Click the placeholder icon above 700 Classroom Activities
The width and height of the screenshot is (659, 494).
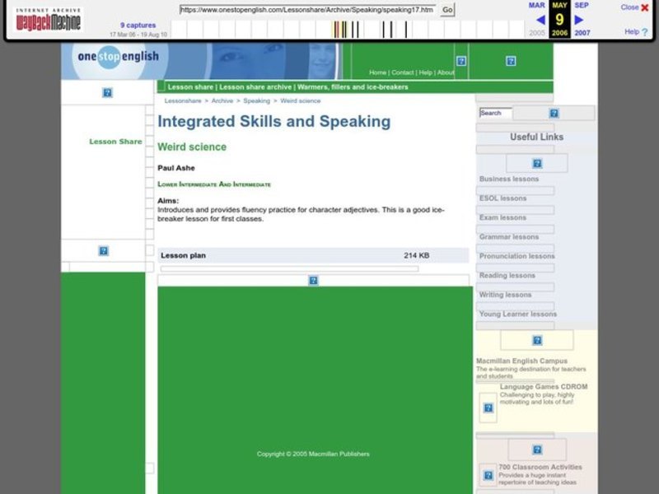(x=539, y=450)
